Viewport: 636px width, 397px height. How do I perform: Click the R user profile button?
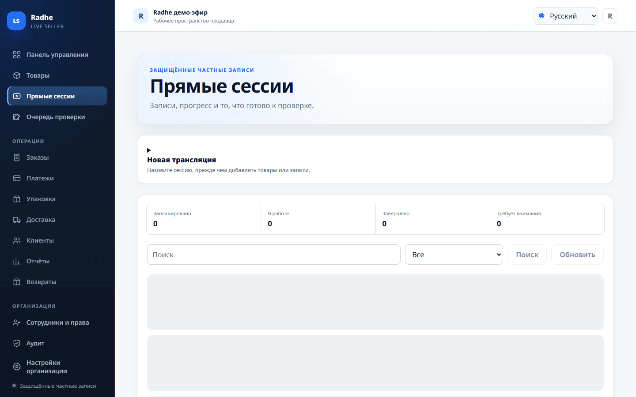pos(610,16)
